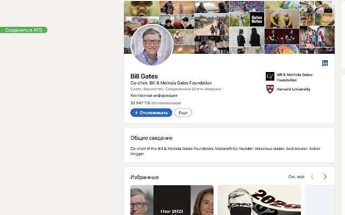Click the LinkedIn logo icon

coord(325,63)
